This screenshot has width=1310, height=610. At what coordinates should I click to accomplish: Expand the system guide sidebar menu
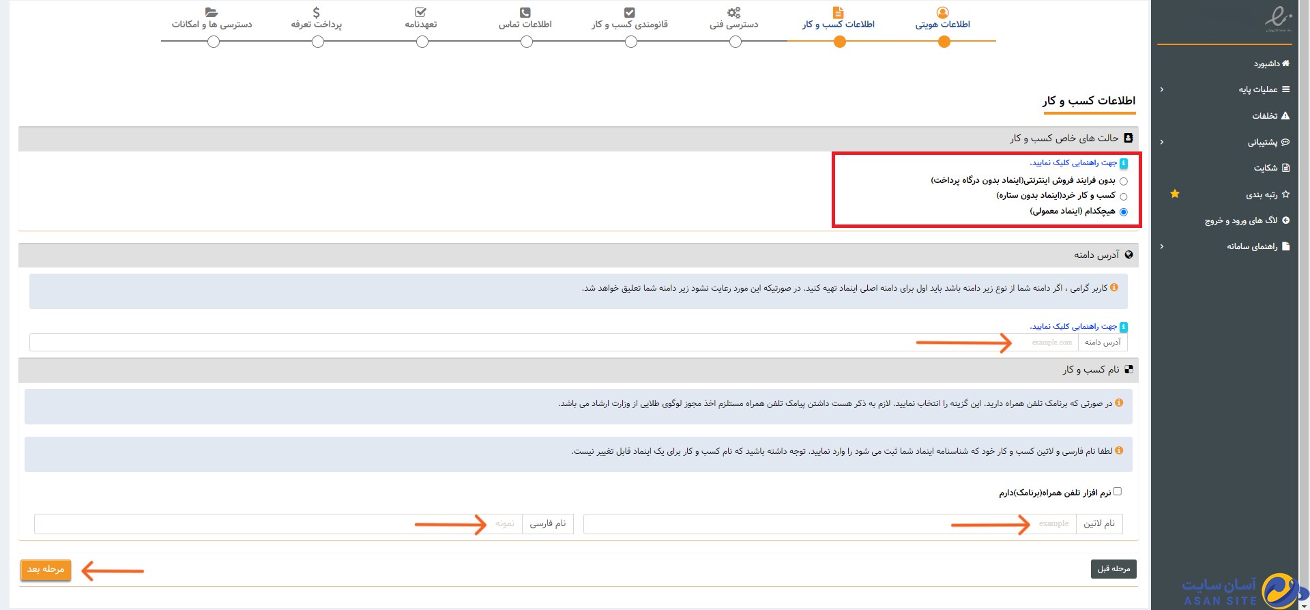coord(1162,246)
